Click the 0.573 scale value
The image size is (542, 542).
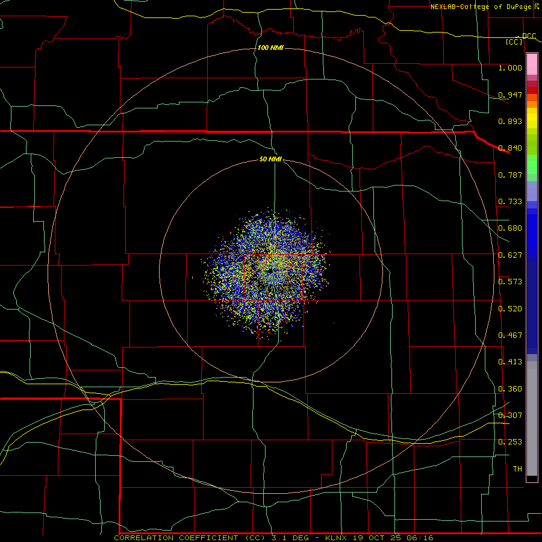click(510, 282)
